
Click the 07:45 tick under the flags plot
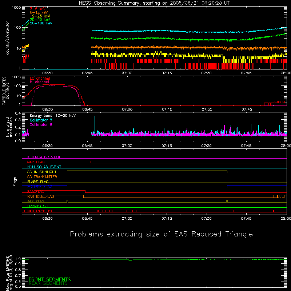[x=246, y=219]
